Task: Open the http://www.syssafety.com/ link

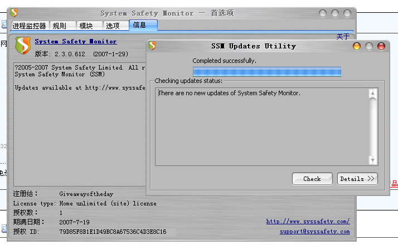Action: click(x=308, y=222)
